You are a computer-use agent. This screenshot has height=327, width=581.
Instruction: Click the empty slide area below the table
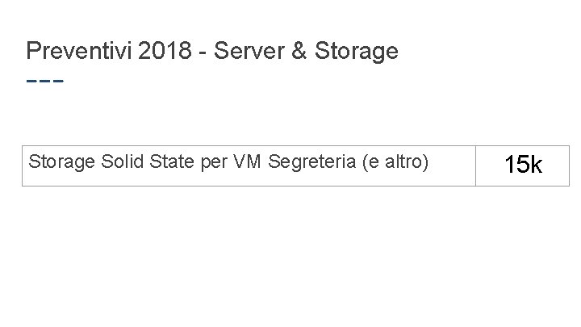(x=290, y=258)
